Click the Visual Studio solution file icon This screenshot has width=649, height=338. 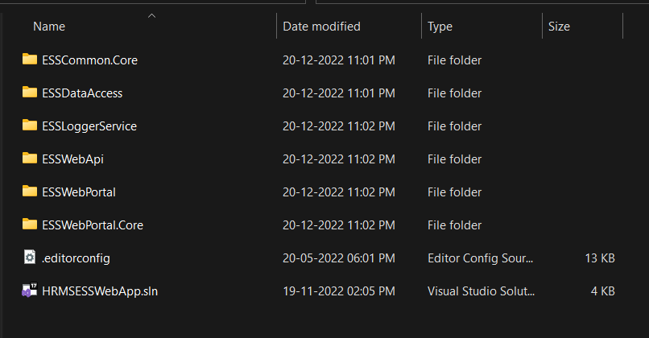coord(29,291)
